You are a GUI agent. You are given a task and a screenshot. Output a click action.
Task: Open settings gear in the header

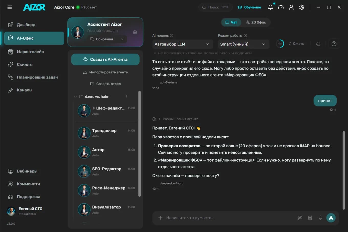pos(302,7)
